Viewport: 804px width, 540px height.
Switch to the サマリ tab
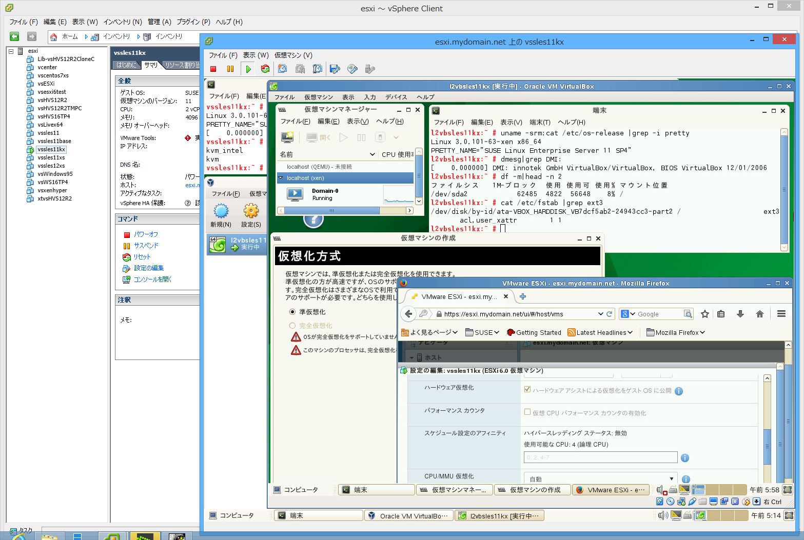coord(151,65)
